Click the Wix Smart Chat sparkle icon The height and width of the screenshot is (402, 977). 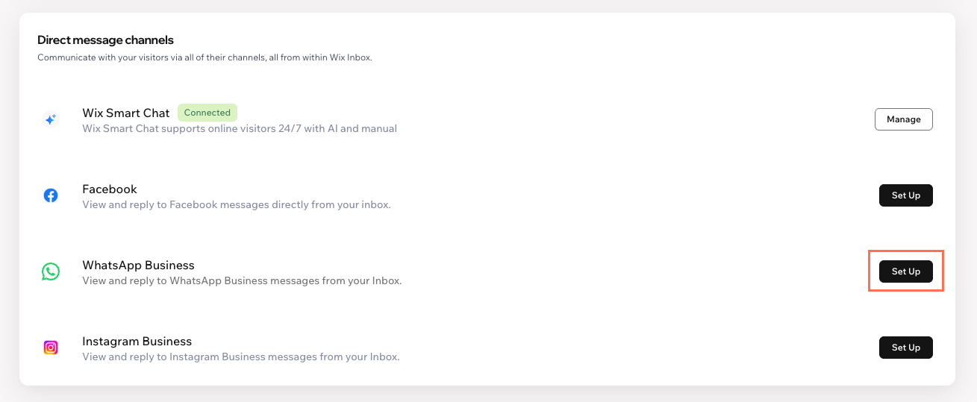pyautogui.click(x=51, y=119)
